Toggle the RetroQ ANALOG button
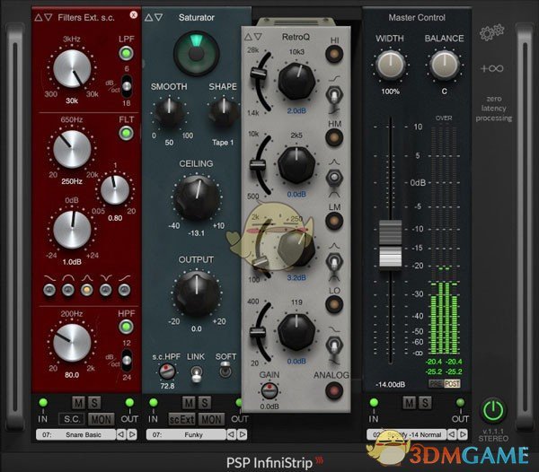The width and height of the screenshot is (539, 472). (x=334, y=390)
